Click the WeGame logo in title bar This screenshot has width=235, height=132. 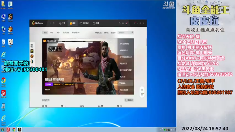38,23
